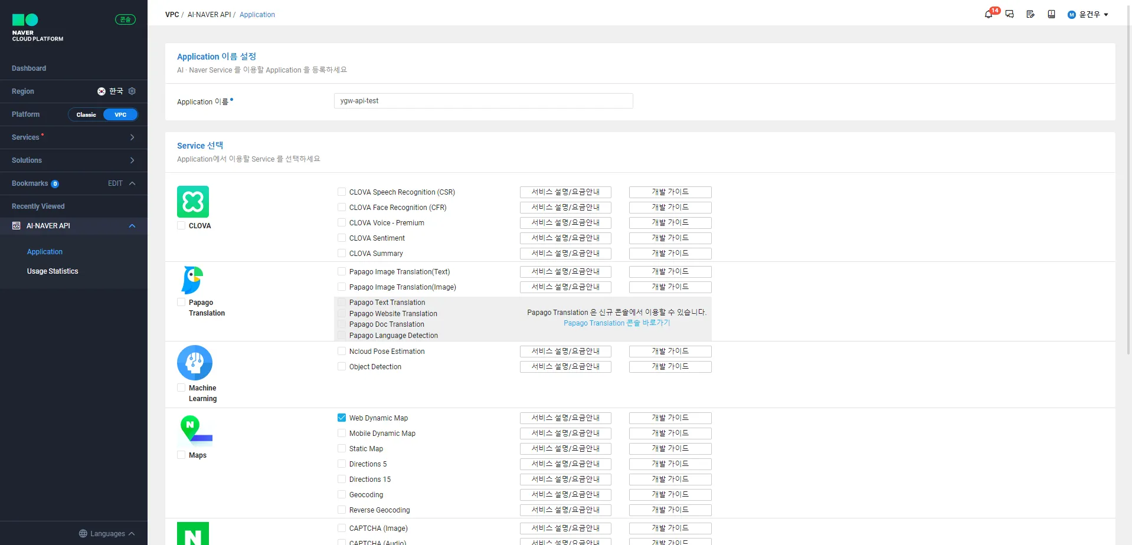Click the VPC breadcrumb link
The image size is (1132, 545).
point(172,15)
